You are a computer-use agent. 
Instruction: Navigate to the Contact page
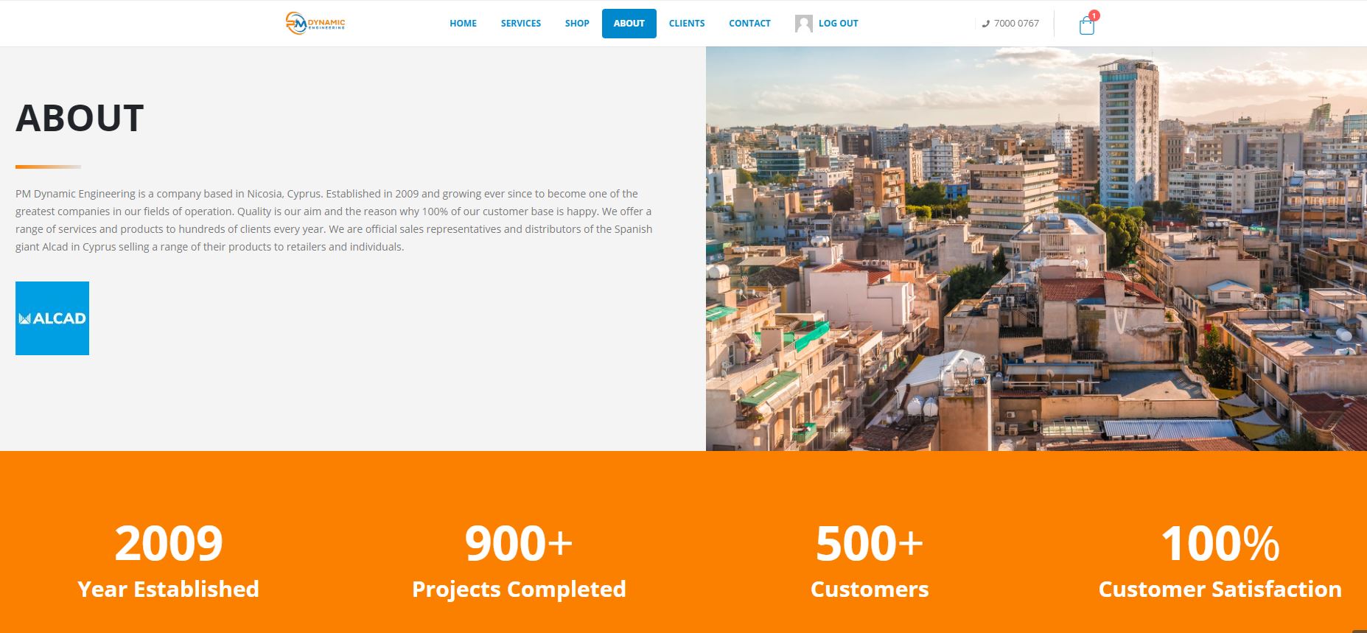tap(749, 24)
